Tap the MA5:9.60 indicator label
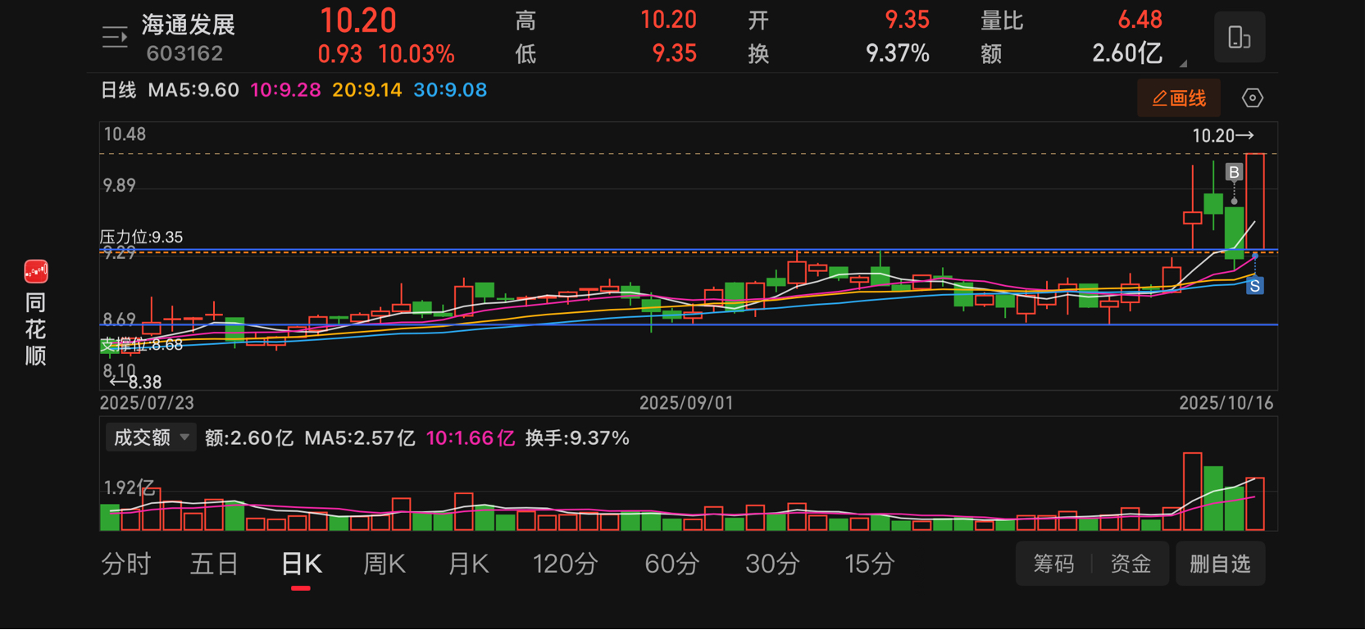This screenshot has height=630, width=1365. pos(193,90)
